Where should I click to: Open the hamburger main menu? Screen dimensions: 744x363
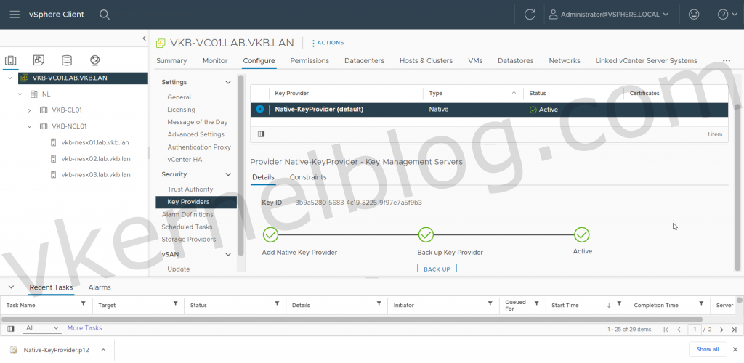[15, 15]
